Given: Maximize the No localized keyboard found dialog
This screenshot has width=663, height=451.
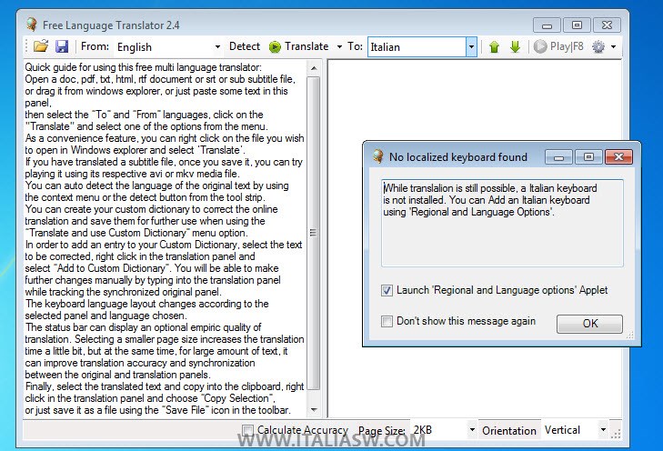Looking at the screenshot, I should (x=588, y=156).
